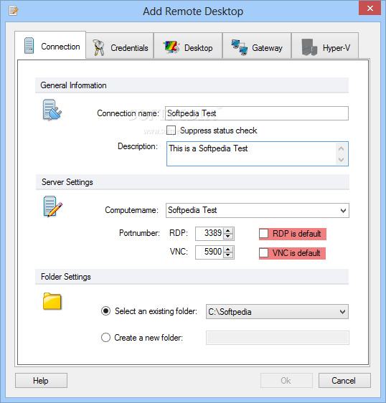Click the Server Settings pencil icon

click(x=52, y=207)
